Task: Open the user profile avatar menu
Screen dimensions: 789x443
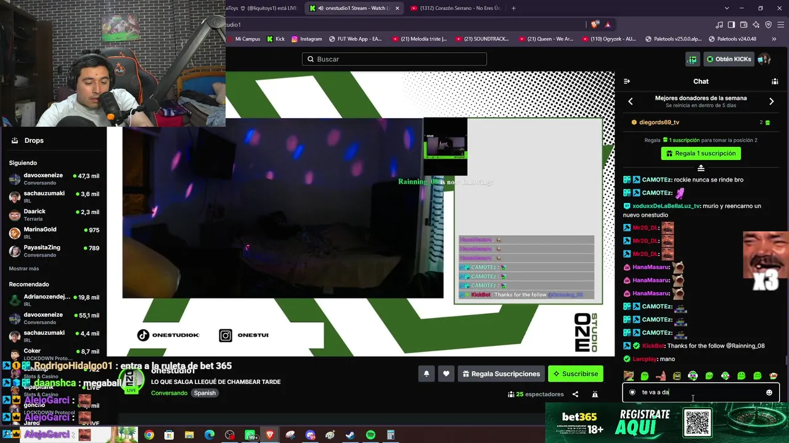Action: pos(764,59)
